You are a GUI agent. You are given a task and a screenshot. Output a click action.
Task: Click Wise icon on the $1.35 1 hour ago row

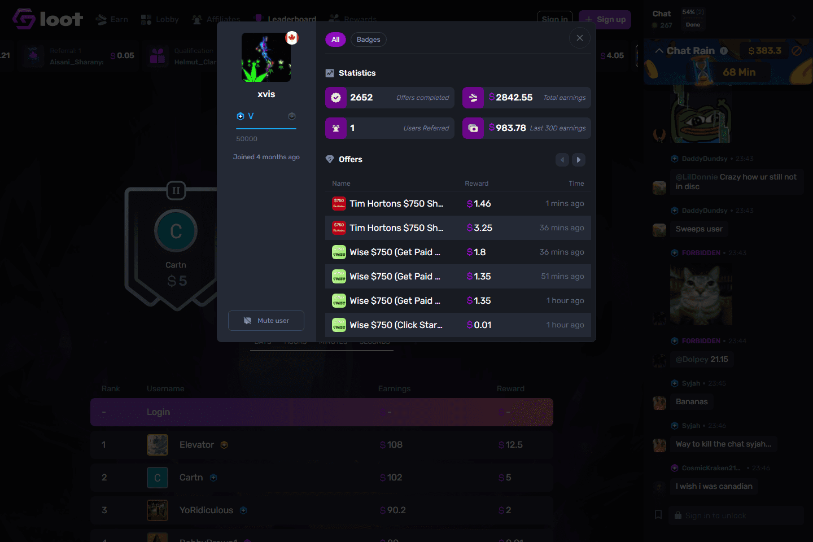tap(339, 301)
